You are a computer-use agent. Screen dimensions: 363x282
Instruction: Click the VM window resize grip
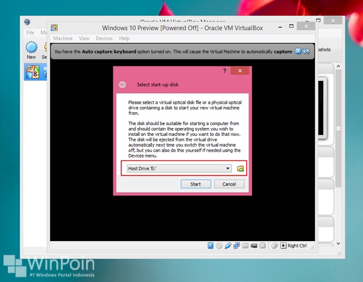pyautogui.click(x=312, y=247)
